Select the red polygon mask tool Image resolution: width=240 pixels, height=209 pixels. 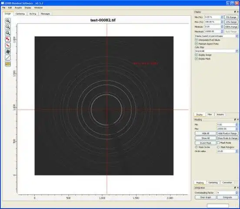[8, 45]
